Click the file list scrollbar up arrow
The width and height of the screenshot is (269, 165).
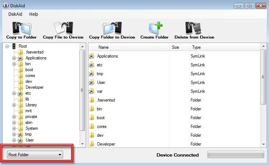click(x=264, y=46)
